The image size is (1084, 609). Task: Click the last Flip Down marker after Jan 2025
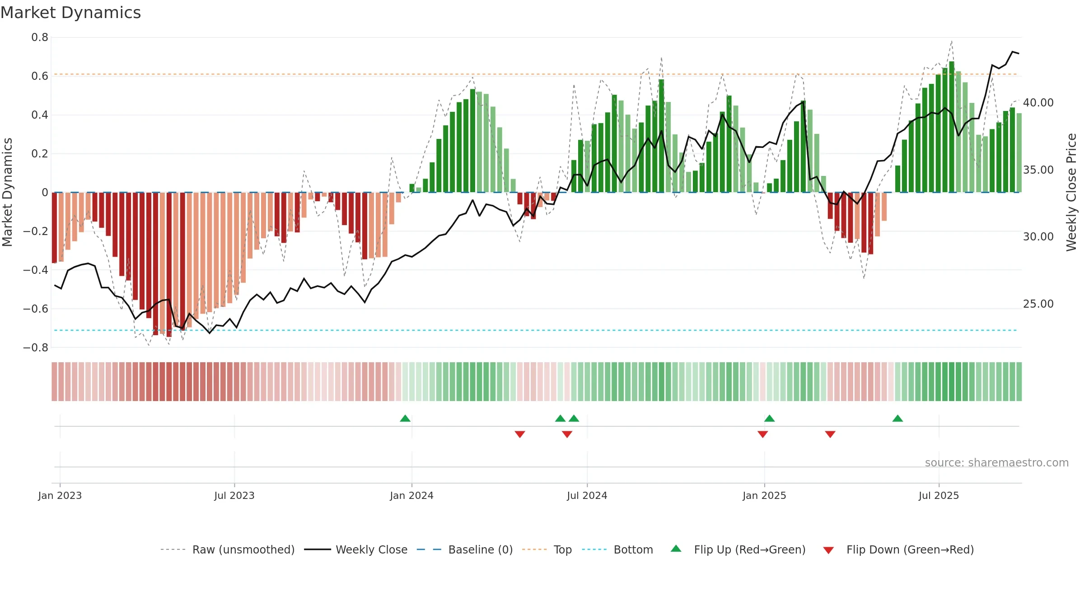pyautogui.click(x=830, y=434)
